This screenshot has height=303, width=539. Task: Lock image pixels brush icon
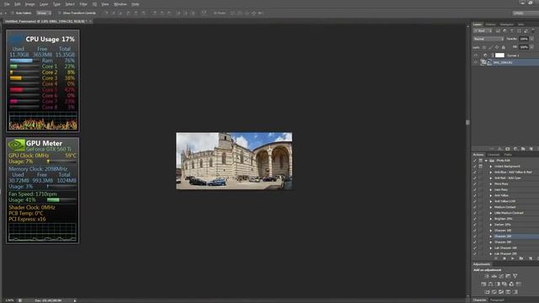pyautogui.click(x=490, y=47)
